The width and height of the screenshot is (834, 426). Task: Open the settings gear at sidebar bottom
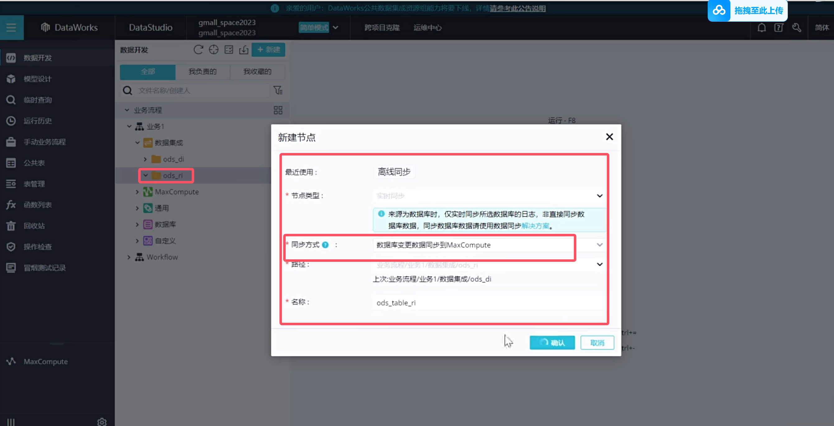[x=102, y=422]
